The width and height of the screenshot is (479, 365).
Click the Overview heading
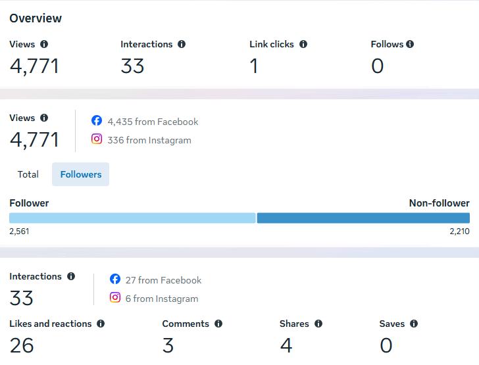click(x=36, y=18)
